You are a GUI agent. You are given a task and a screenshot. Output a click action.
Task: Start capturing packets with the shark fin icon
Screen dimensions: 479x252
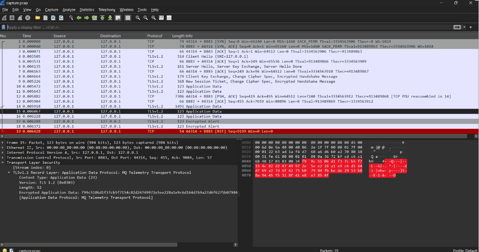click(4, 18)
